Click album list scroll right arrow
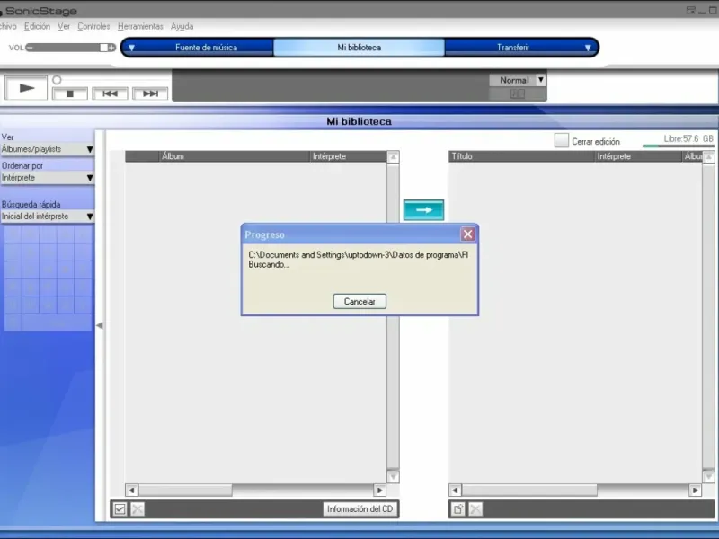This screenshot has width=719, height=539. click(x=379, y=490)
